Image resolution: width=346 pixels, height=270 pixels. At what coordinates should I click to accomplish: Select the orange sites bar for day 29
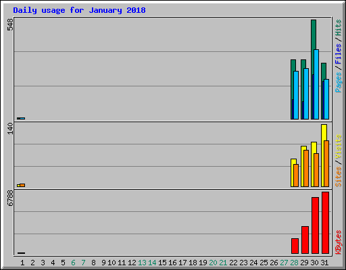306,169
